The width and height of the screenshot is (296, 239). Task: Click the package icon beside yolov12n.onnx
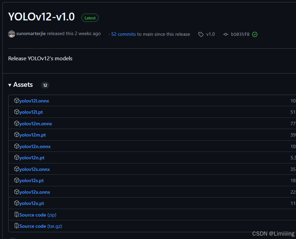17,146
